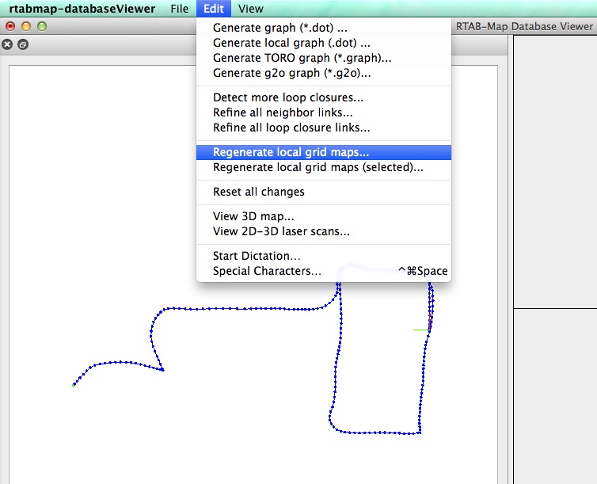Float the docked graph view panel

tap(23, 44)
